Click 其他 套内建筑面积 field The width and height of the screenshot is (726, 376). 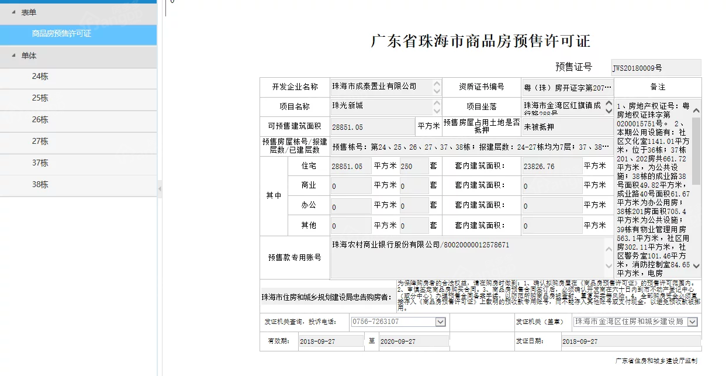552,226
